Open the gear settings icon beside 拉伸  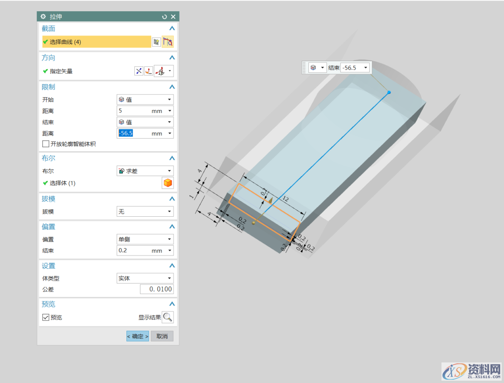click(x=43, y=17)
